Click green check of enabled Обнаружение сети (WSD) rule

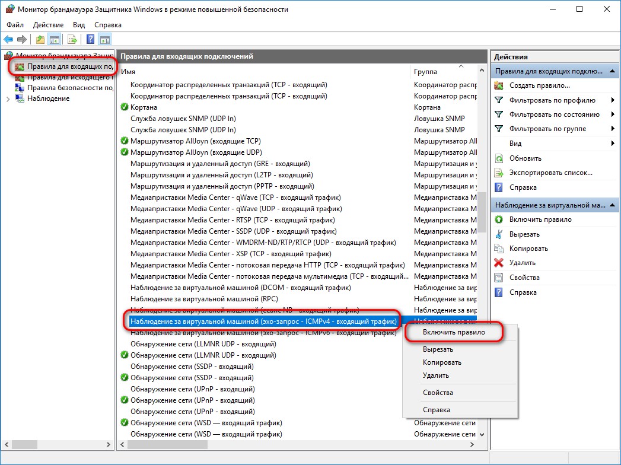click(x=125, y=423)
